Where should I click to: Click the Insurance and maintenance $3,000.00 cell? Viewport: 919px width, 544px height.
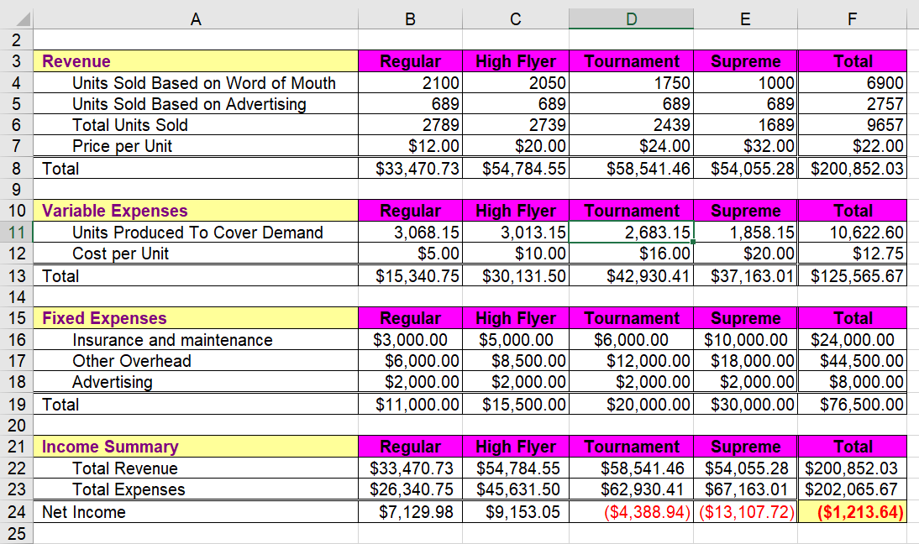[410, 339]
